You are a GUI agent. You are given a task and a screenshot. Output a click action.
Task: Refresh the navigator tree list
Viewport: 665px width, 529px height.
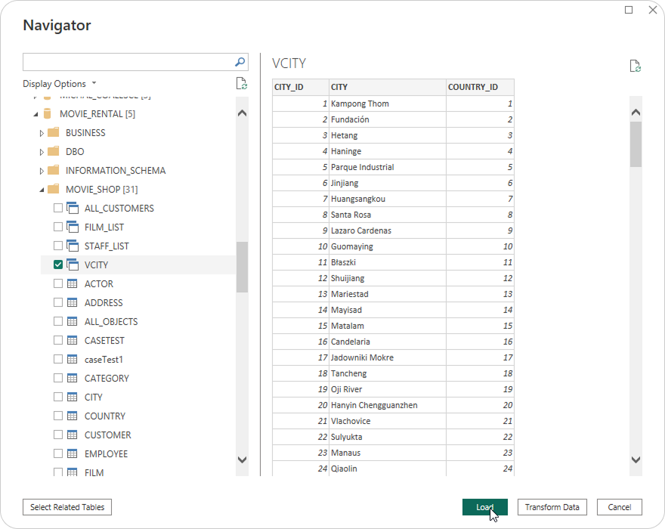point(241,84)
